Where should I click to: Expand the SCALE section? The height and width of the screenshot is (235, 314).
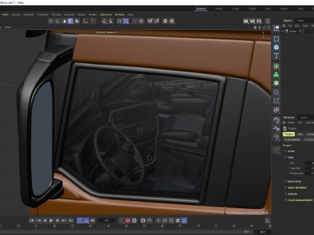pyautogui.click(x=286, y=151)
